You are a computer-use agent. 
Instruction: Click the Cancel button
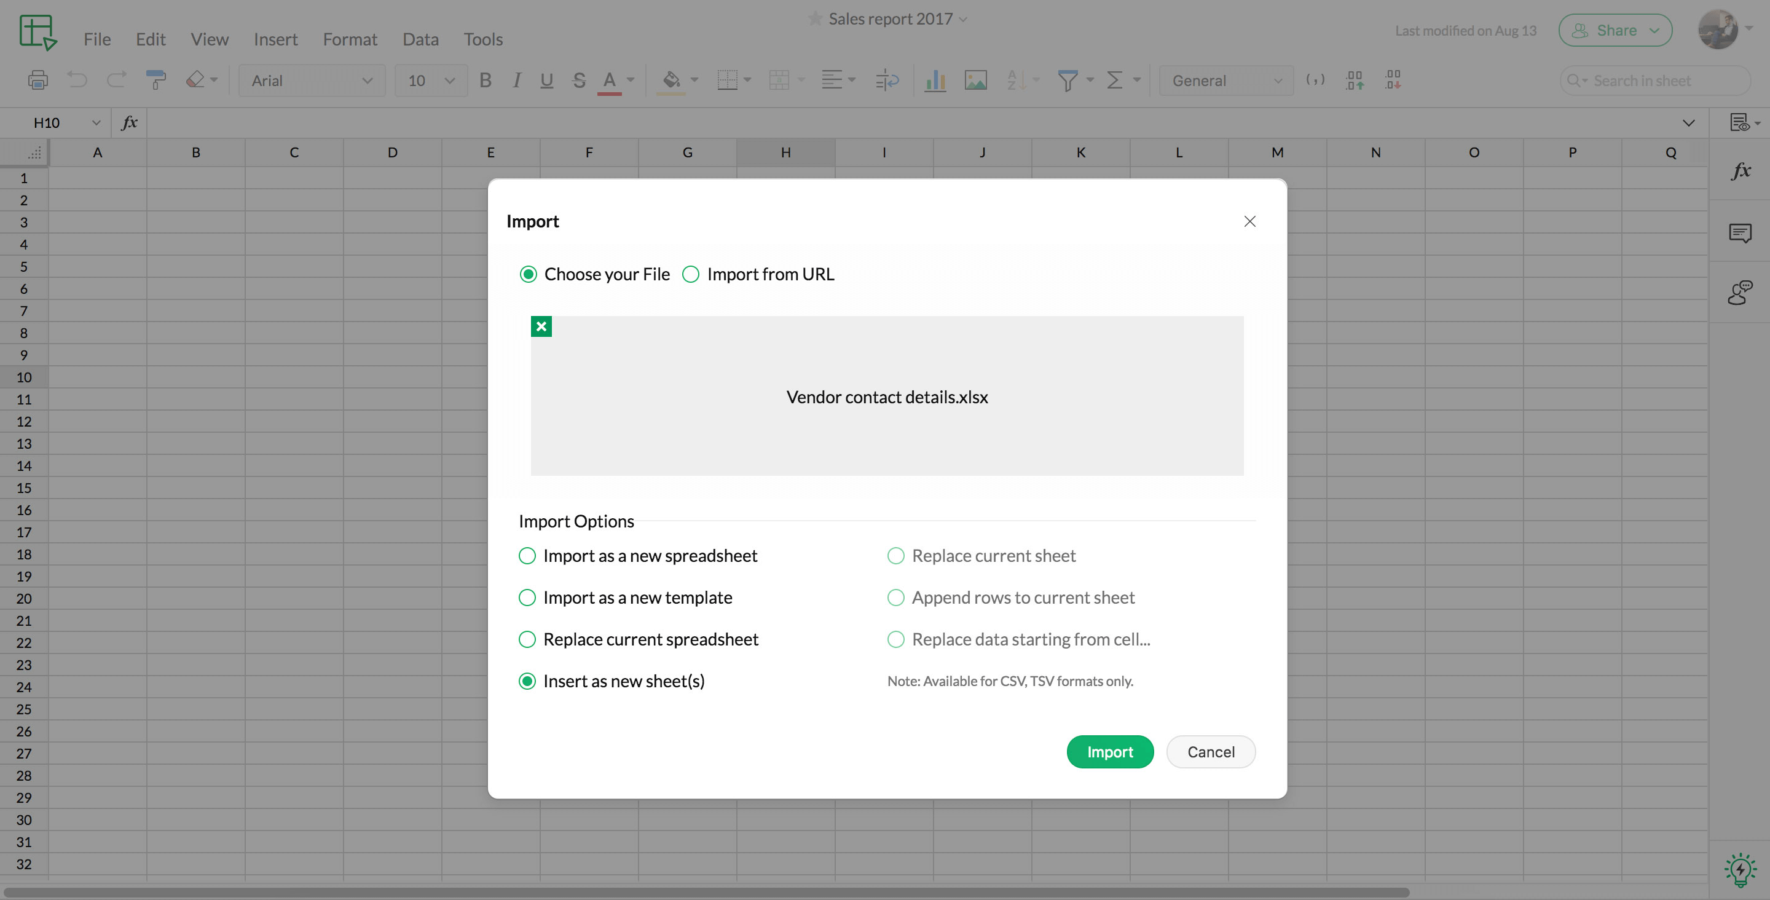1211,751
